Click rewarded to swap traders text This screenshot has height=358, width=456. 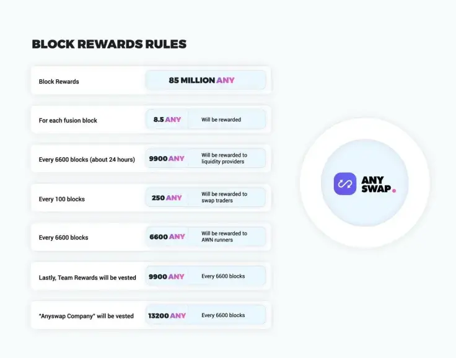tap(224, 198)
